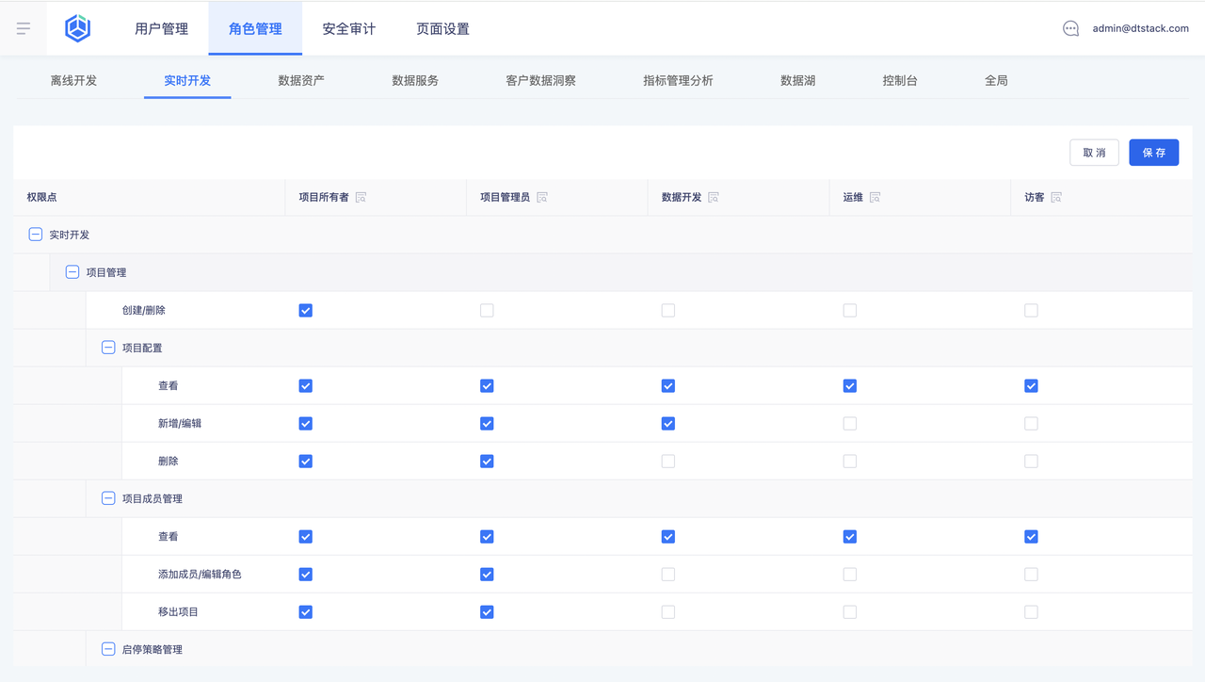Click the icon next to 访客 header
The image size is (1205, 682).
pyautogui.click(x=1056, y=197)
